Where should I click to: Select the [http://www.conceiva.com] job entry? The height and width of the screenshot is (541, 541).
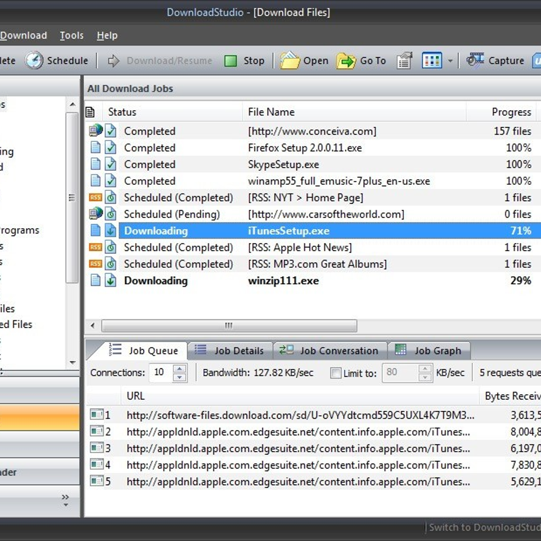[x=312, y=131]
